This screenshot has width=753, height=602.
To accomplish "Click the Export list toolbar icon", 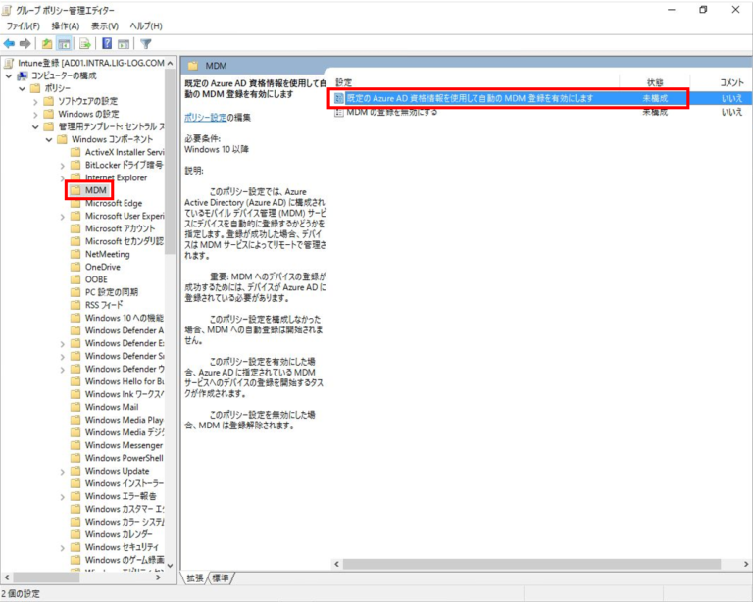I will [x=85, y=44].
